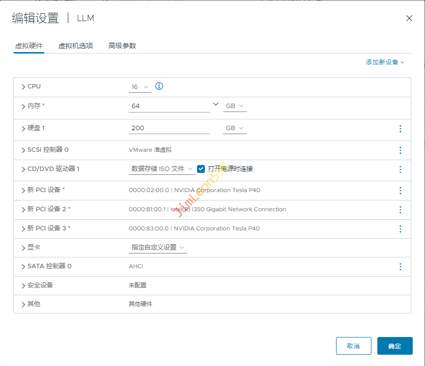Viewport: 425px width, 366px height.
Task: Expand the 显卡 row
Action: point(24,248)
